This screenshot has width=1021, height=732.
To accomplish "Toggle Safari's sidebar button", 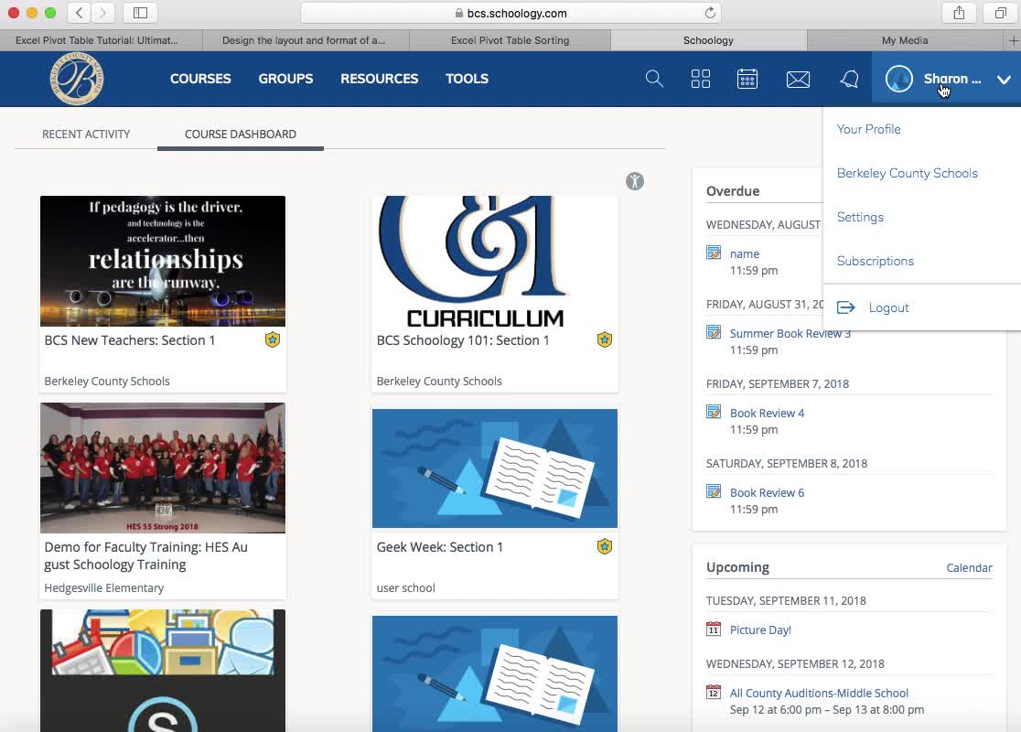I will pos(140,13).
